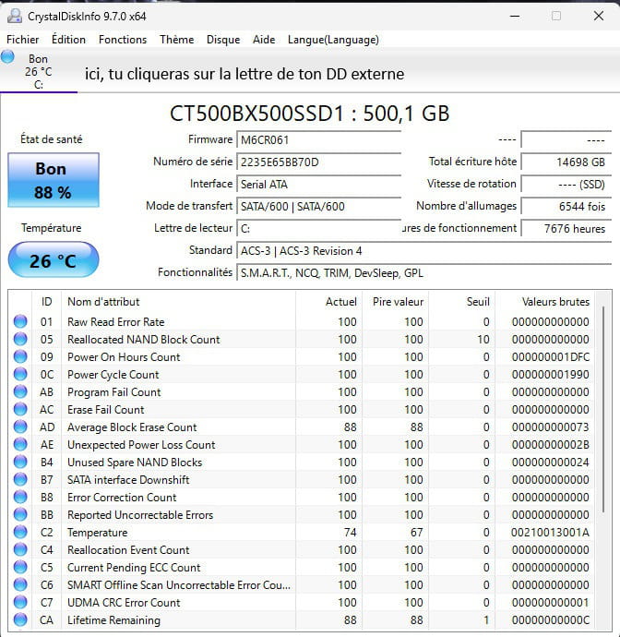Click status icon of Average Block Erase Count
This screenshot has width=620, height=637.
coord(20,427)
